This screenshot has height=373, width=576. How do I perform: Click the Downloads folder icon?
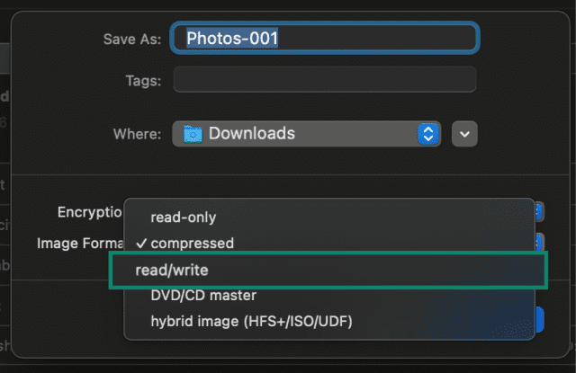point(193,134)
